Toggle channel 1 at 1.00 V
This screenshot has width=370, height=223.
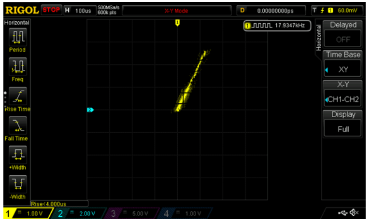coord(25,213)
